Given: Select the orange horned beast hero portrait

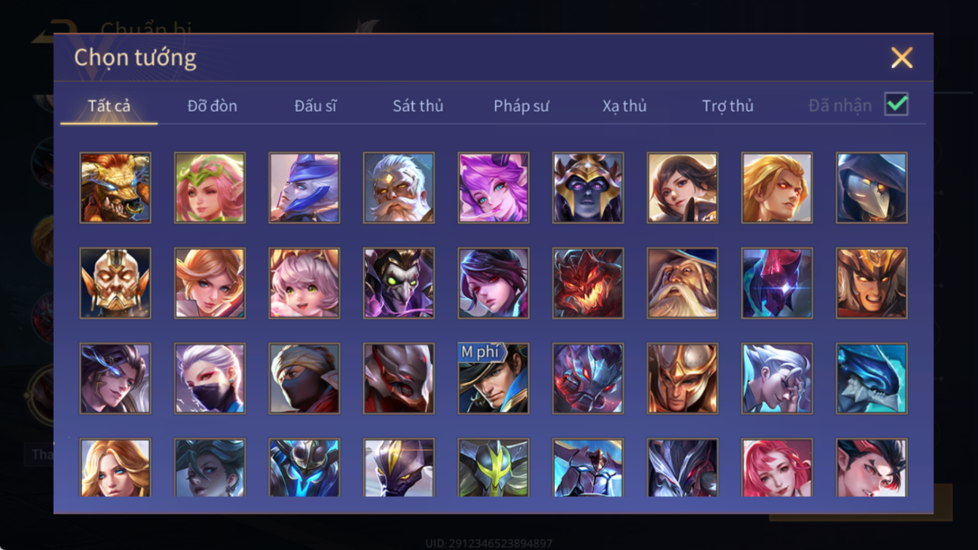Looking at the screenshot, I should pos(115,188).
